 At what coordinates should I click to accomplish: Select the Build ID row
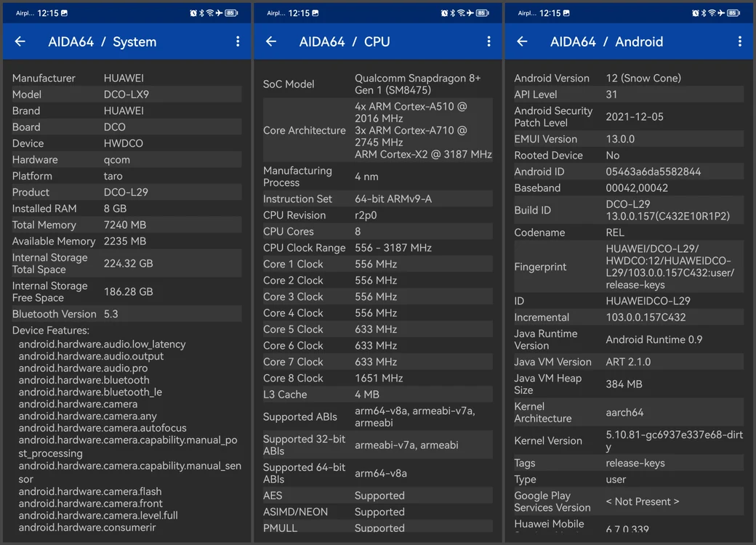[x=629, y=210]
